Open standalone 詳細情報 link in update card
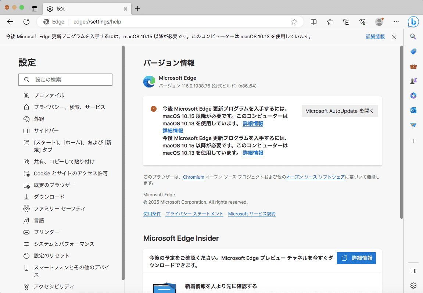The image size is (423, 293). click(173, 131)
